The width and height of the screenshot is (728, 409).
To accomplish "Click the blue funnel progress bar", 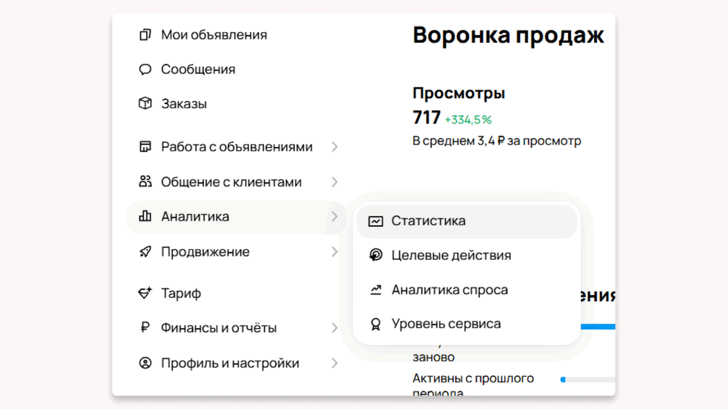I will tap(598, 327).
